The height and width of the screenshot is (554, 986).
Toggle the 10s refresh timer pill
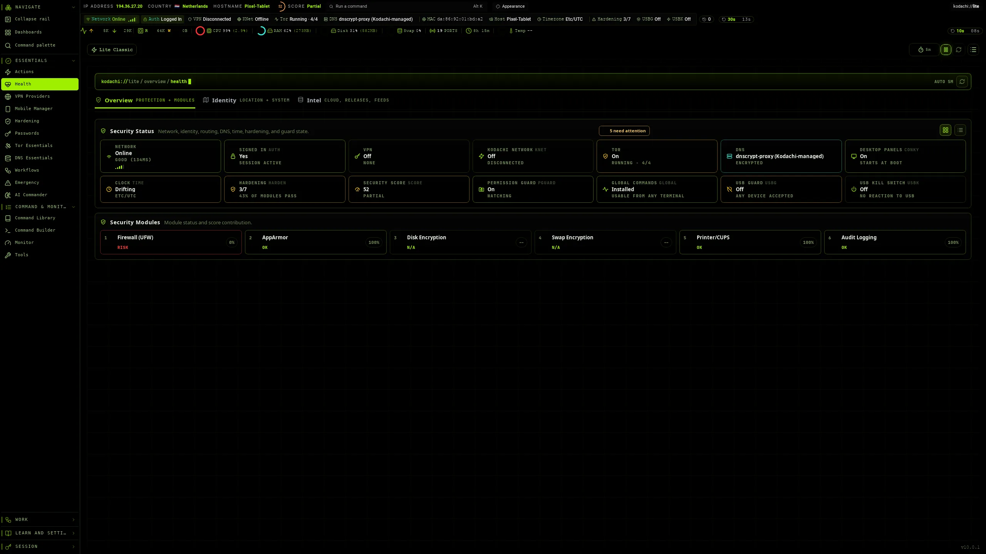(x=965, y=31)
